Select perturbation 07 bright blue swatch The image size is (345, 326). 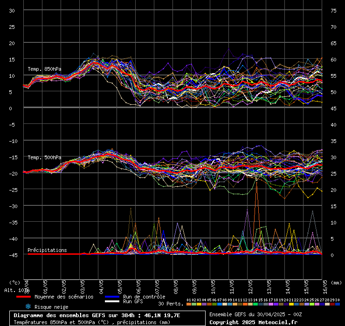(220, 304)
